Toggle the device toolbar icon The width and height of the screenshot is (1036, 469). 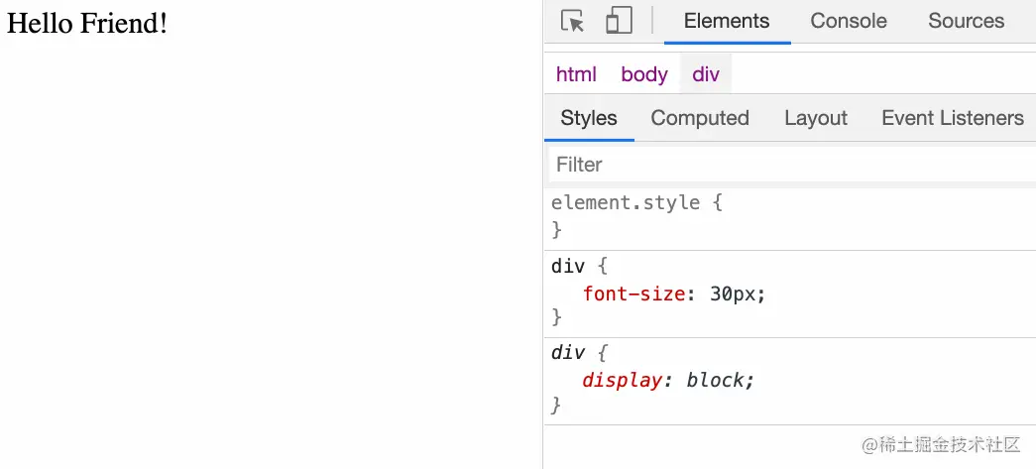click(x=619, y=21)
